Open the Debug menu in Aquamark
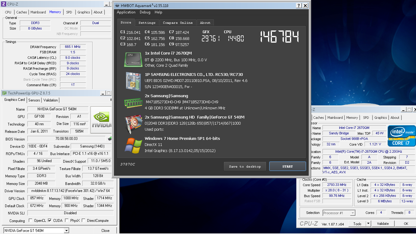The image size is (416, 234). [x=145, y=12]
